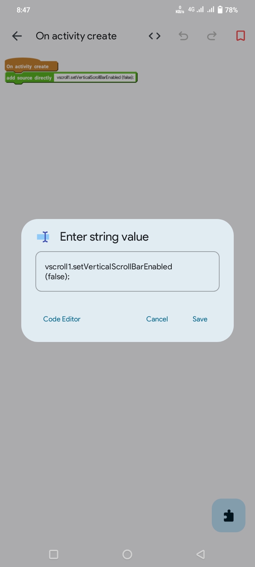Open the Code Editor
This screenshot has height=567, width=255.
(x=62, y=319)
